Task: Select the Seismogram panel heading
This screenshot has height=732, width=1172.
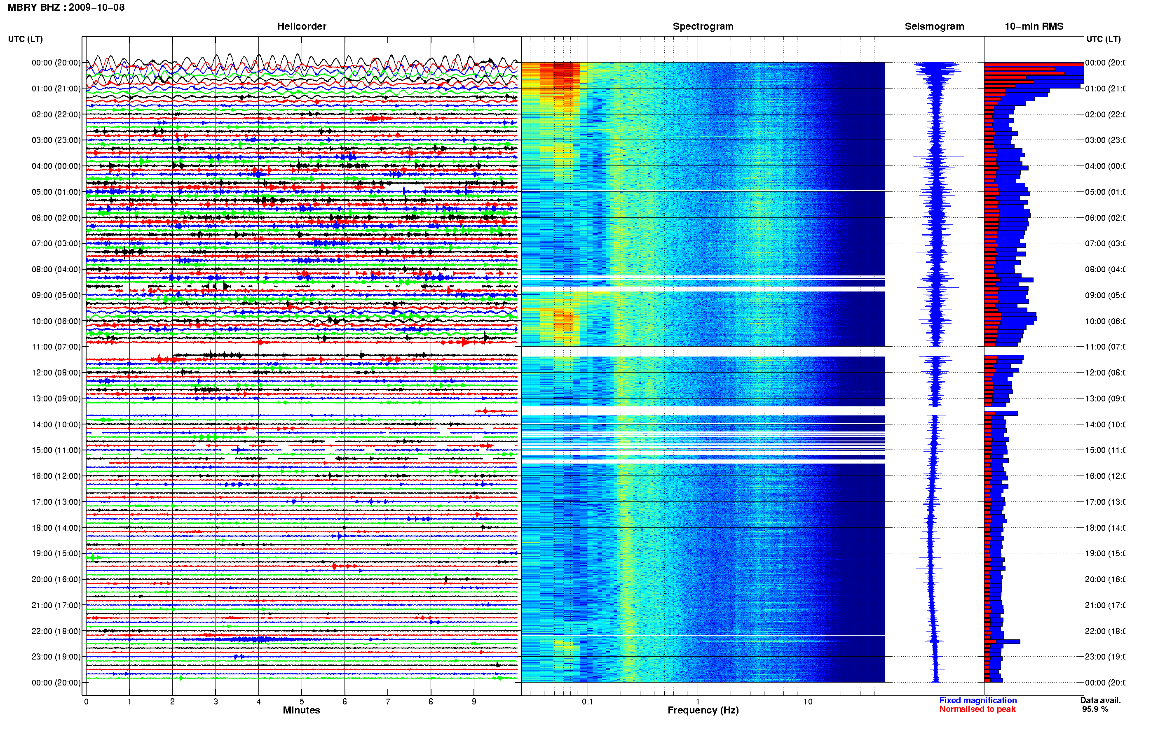Action: (934, 26)
